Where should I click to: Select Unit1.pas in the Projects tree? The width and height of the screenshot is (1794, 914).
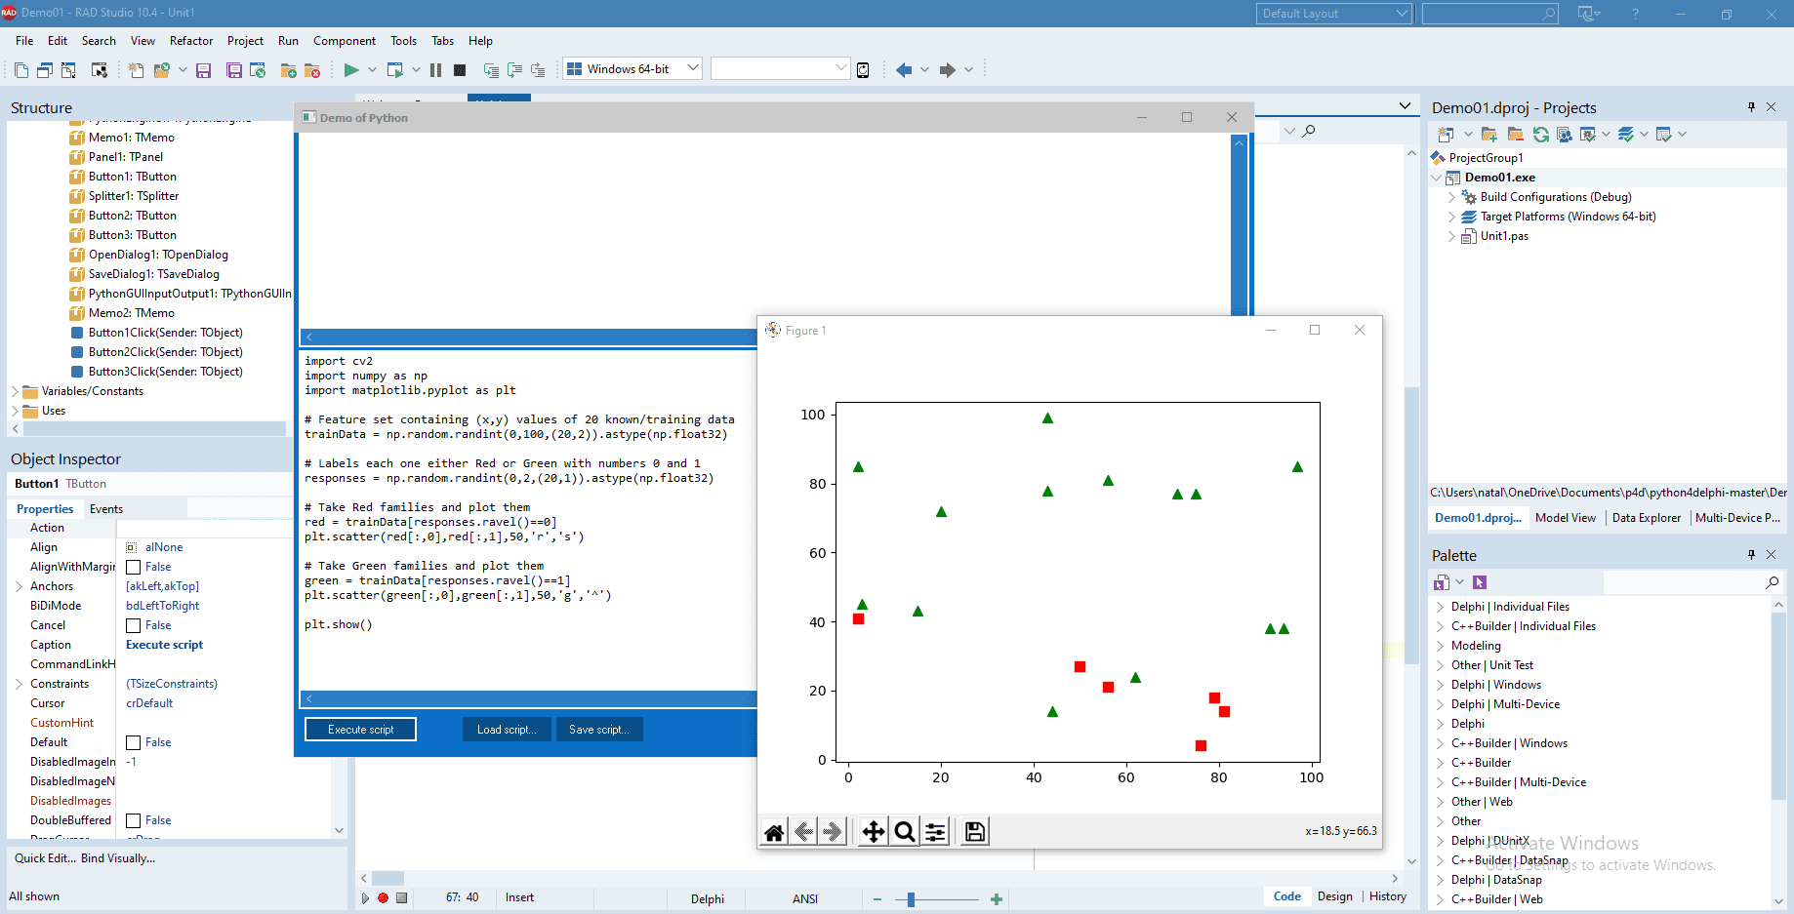coord(1504,236)
